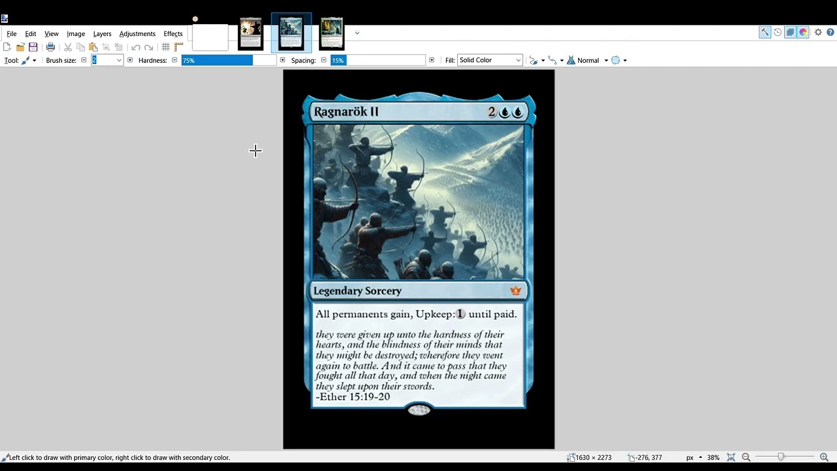Open the Fill Solid Color dropdown

tap(490, 60)
